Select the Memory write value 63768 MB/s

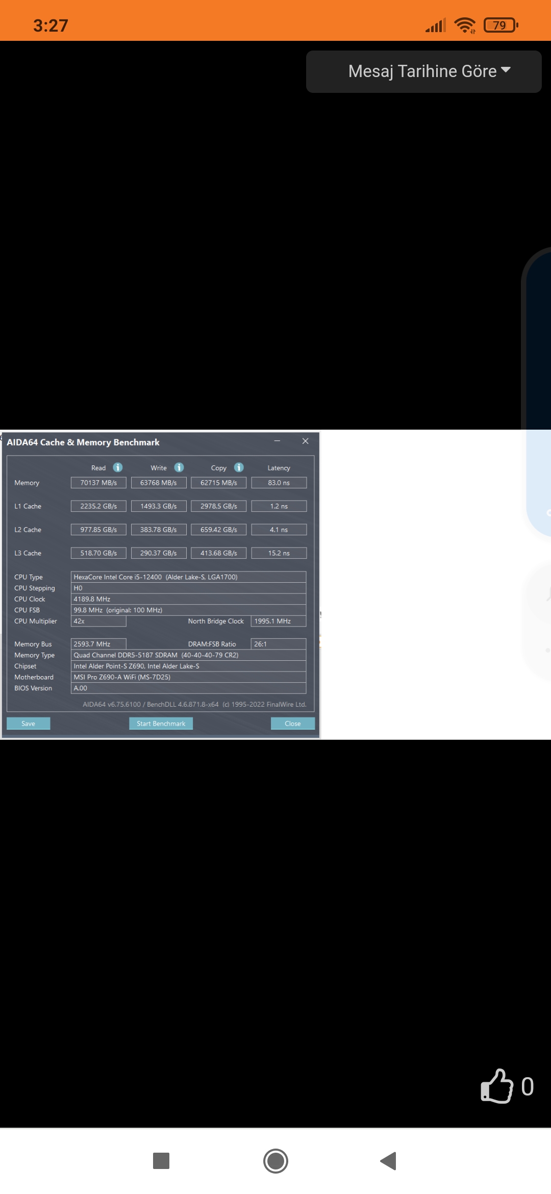click(159, 483)
